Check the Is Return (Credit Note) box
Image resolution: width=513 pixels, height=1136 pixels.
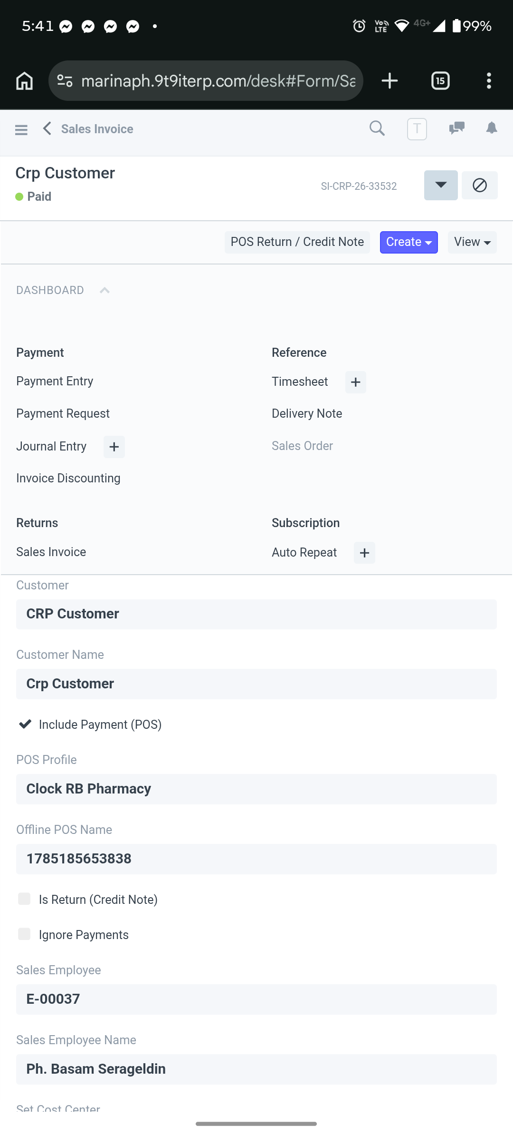click(24, 899)
